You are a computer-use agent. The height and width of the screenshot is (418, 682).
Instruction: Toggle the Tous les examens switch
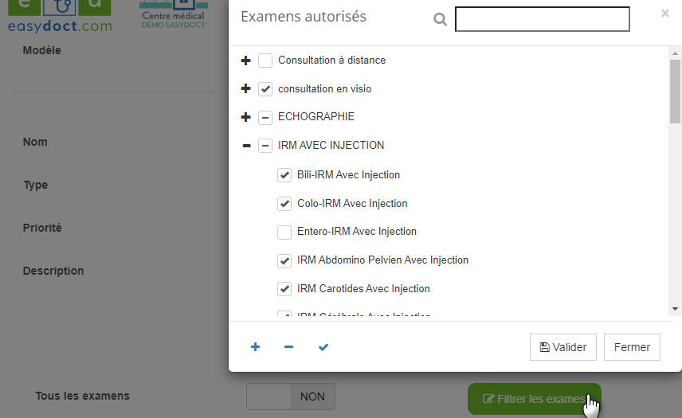coord(291,397)
